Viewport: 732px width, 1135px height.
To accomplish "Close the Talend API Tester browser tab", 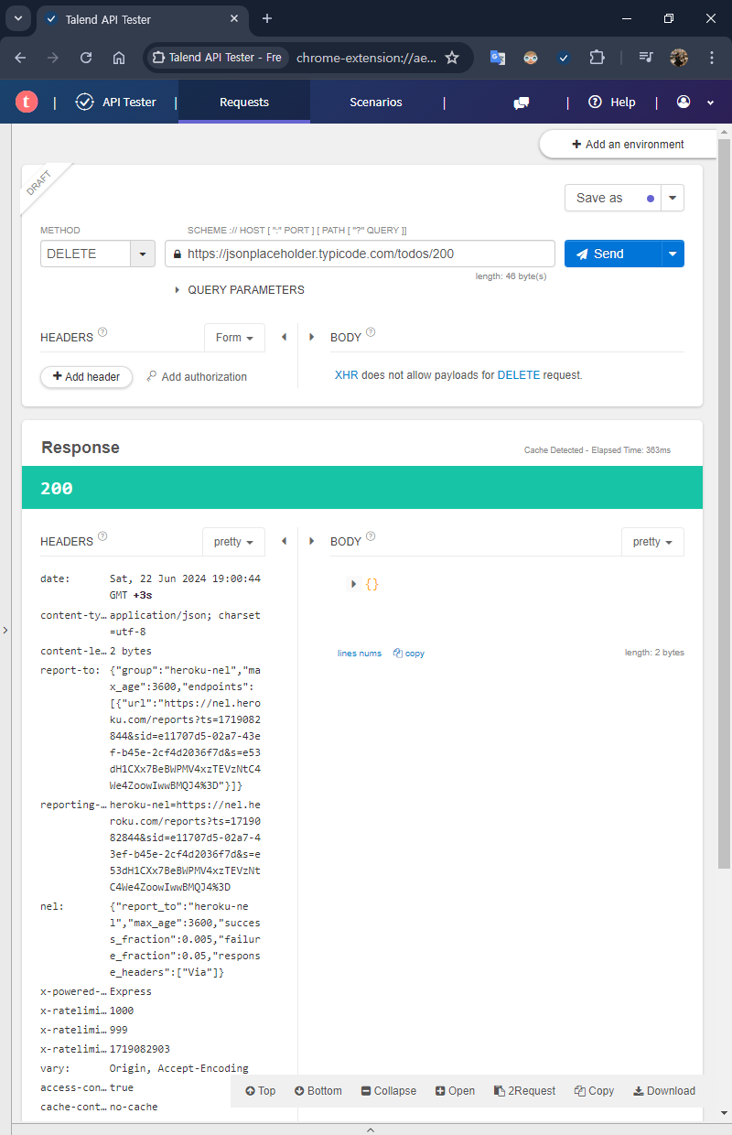I will pos(234,18).
